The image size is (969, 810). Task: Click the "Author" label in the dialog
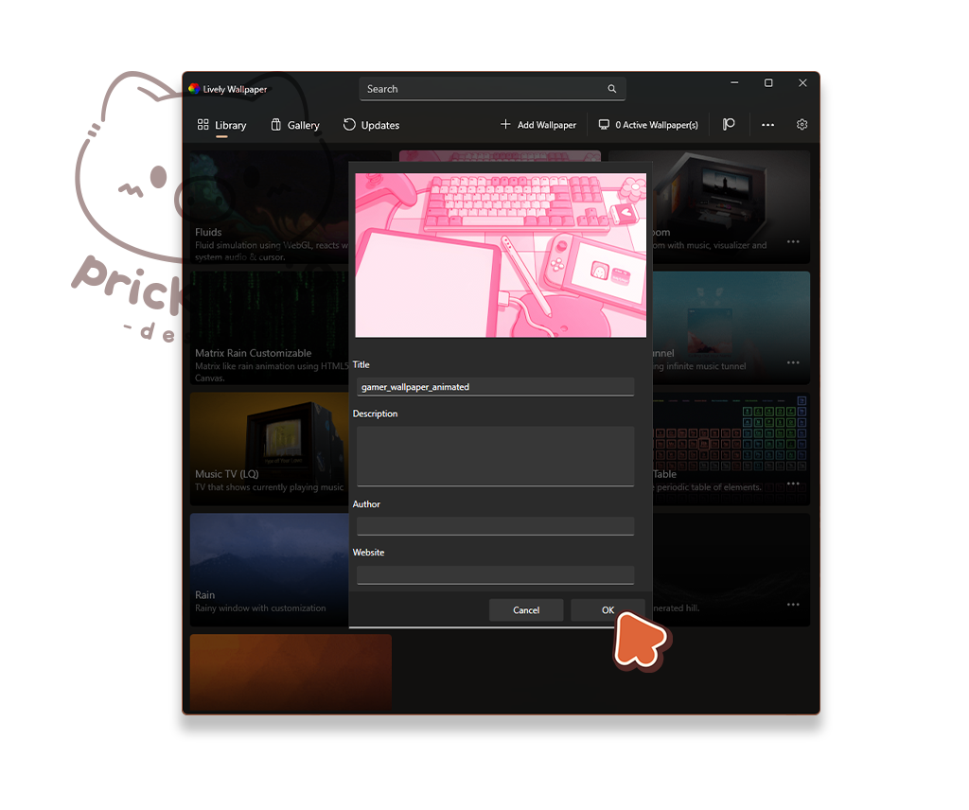[366, 504]
